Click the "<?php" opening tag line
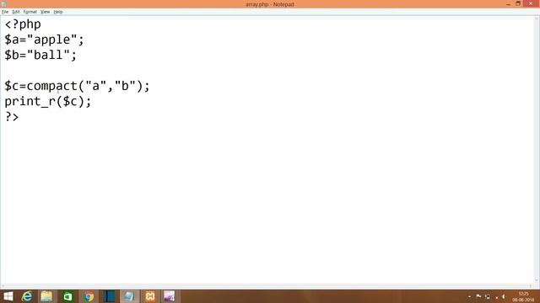540x303 pixels. [23, 24]
